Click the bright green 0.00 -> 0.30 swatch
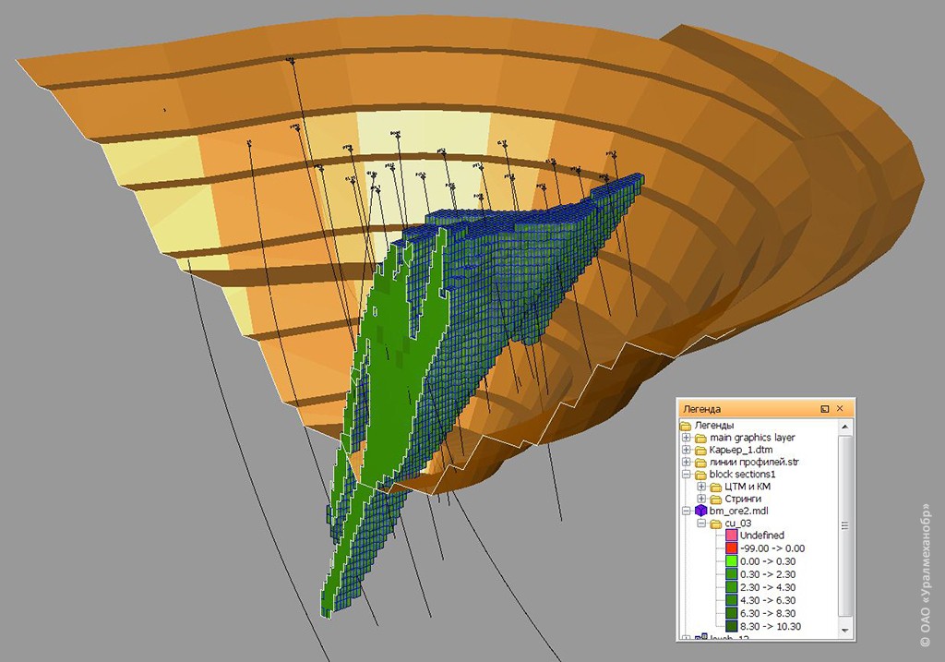 tap(731, 561)
